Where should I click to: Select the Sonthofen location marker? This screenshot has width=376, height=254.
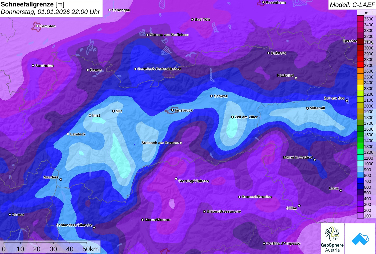33,65
